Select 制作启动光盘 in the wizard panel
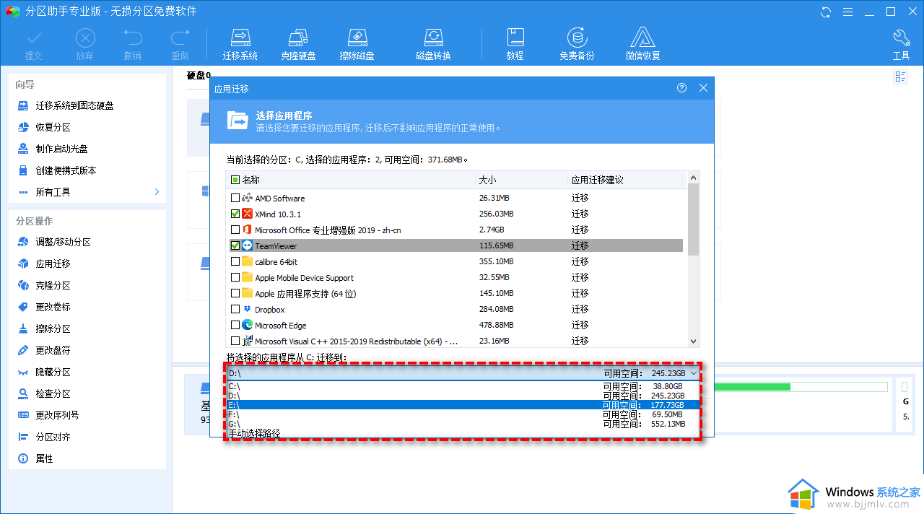Screen dimensions: 924x514 tap(62, 149)
